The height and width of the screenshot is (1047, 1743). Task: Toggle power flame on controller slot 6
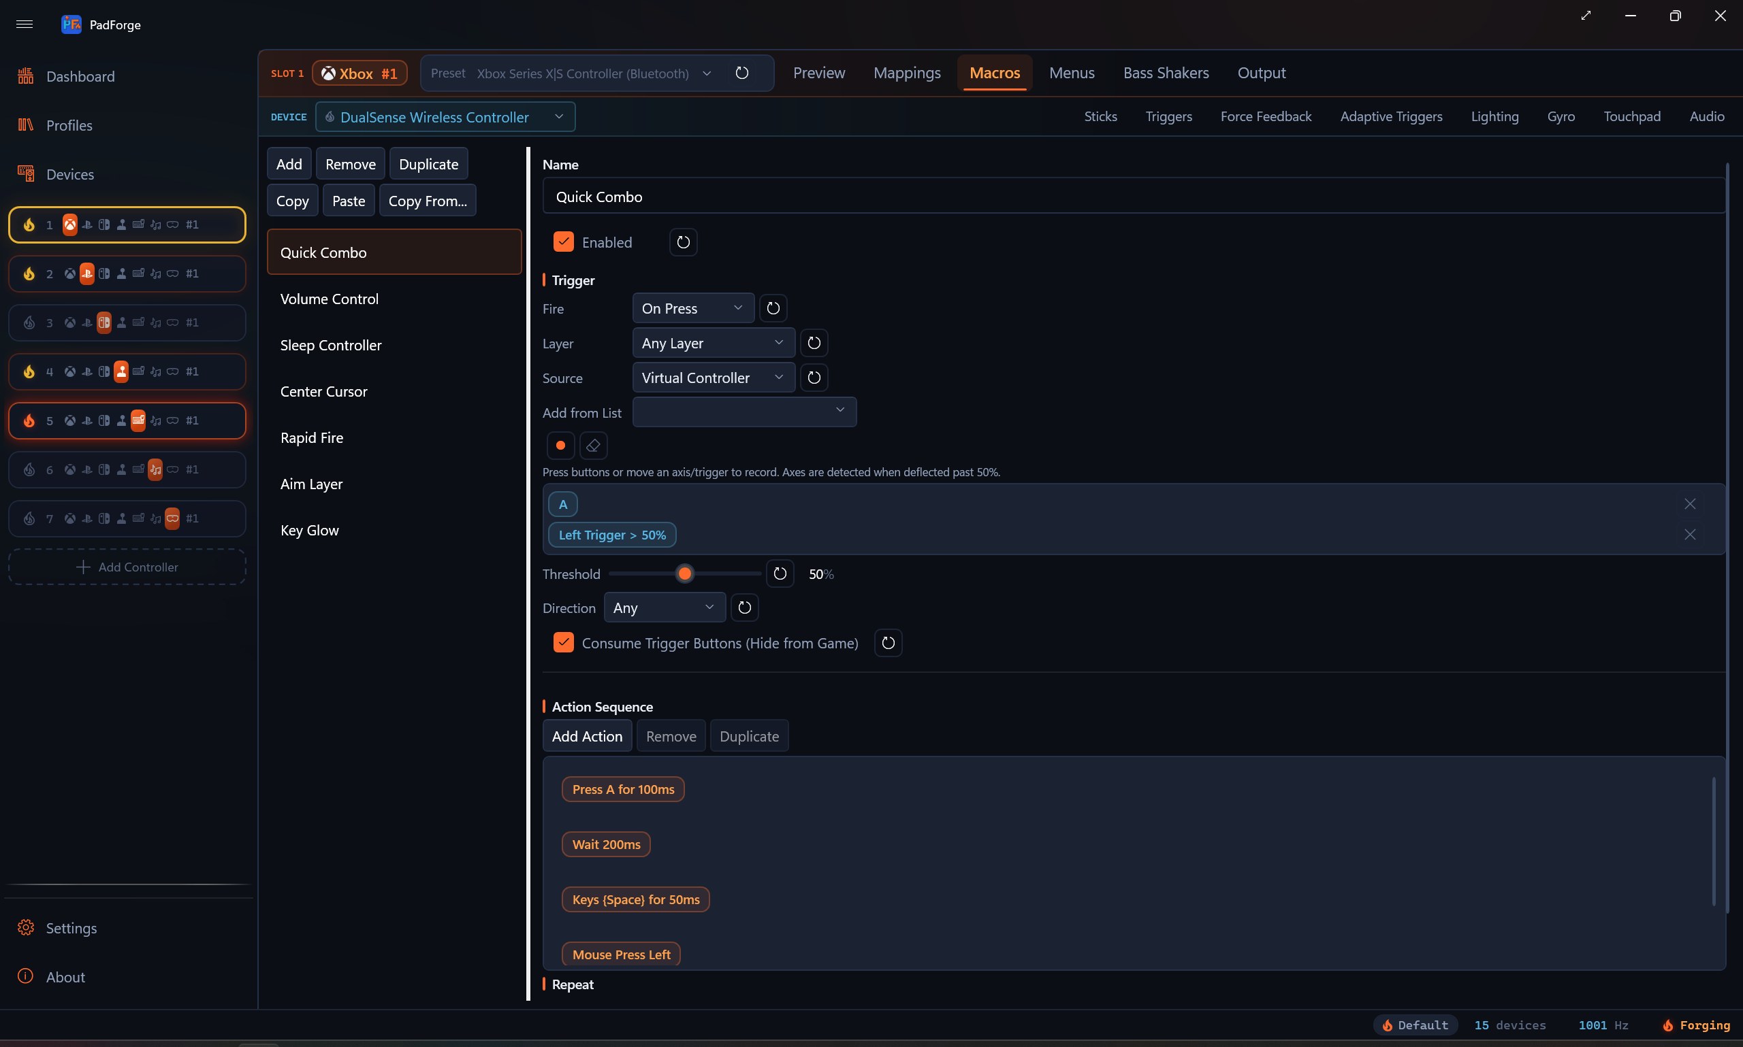(29, 469)
